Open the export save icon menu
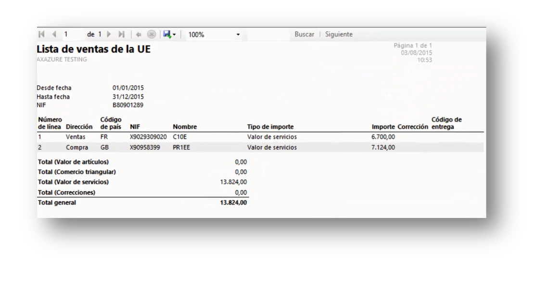535x281 pixels. pyautogui.click(x=169, y=34)
